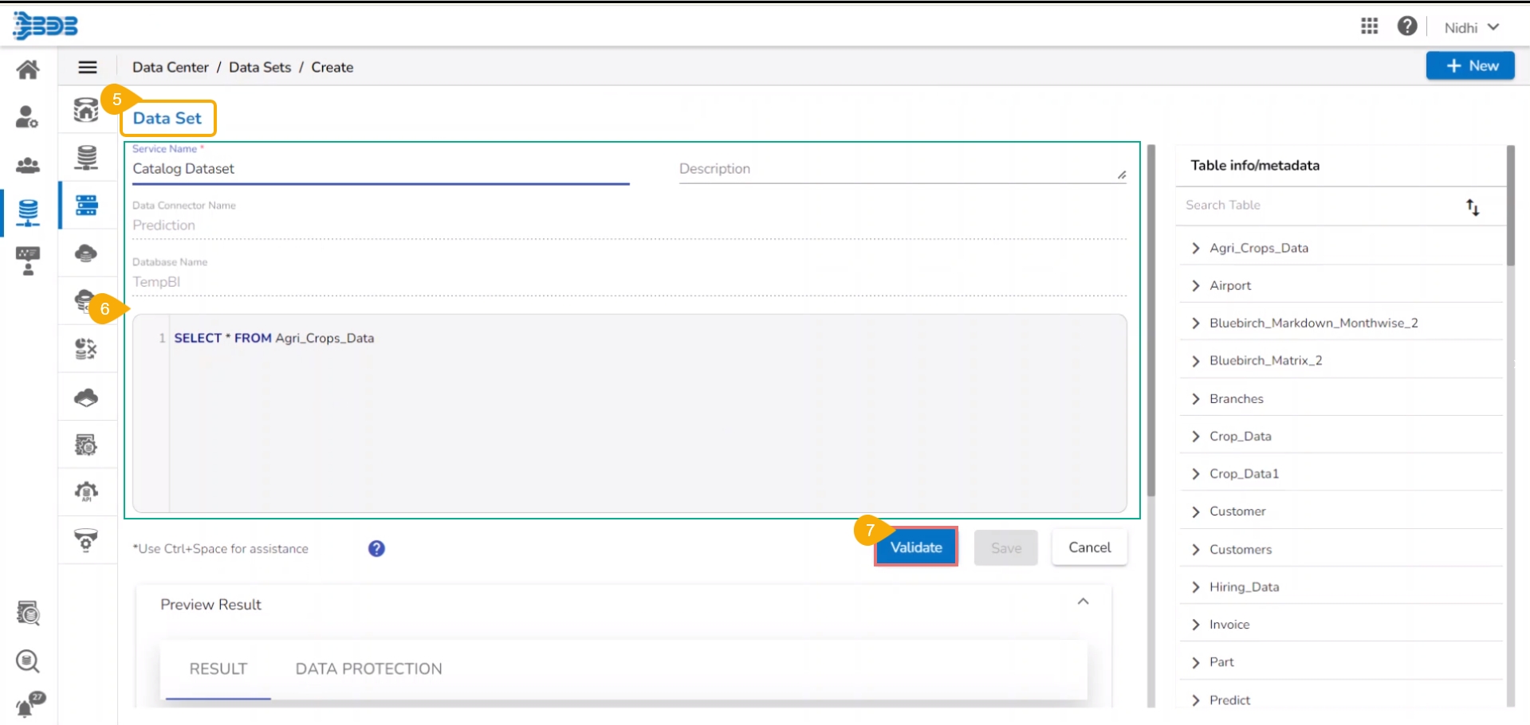Screen dimensions: 1530x725
Task: Switch to the RESULT tab
Action: pos(218,669)
